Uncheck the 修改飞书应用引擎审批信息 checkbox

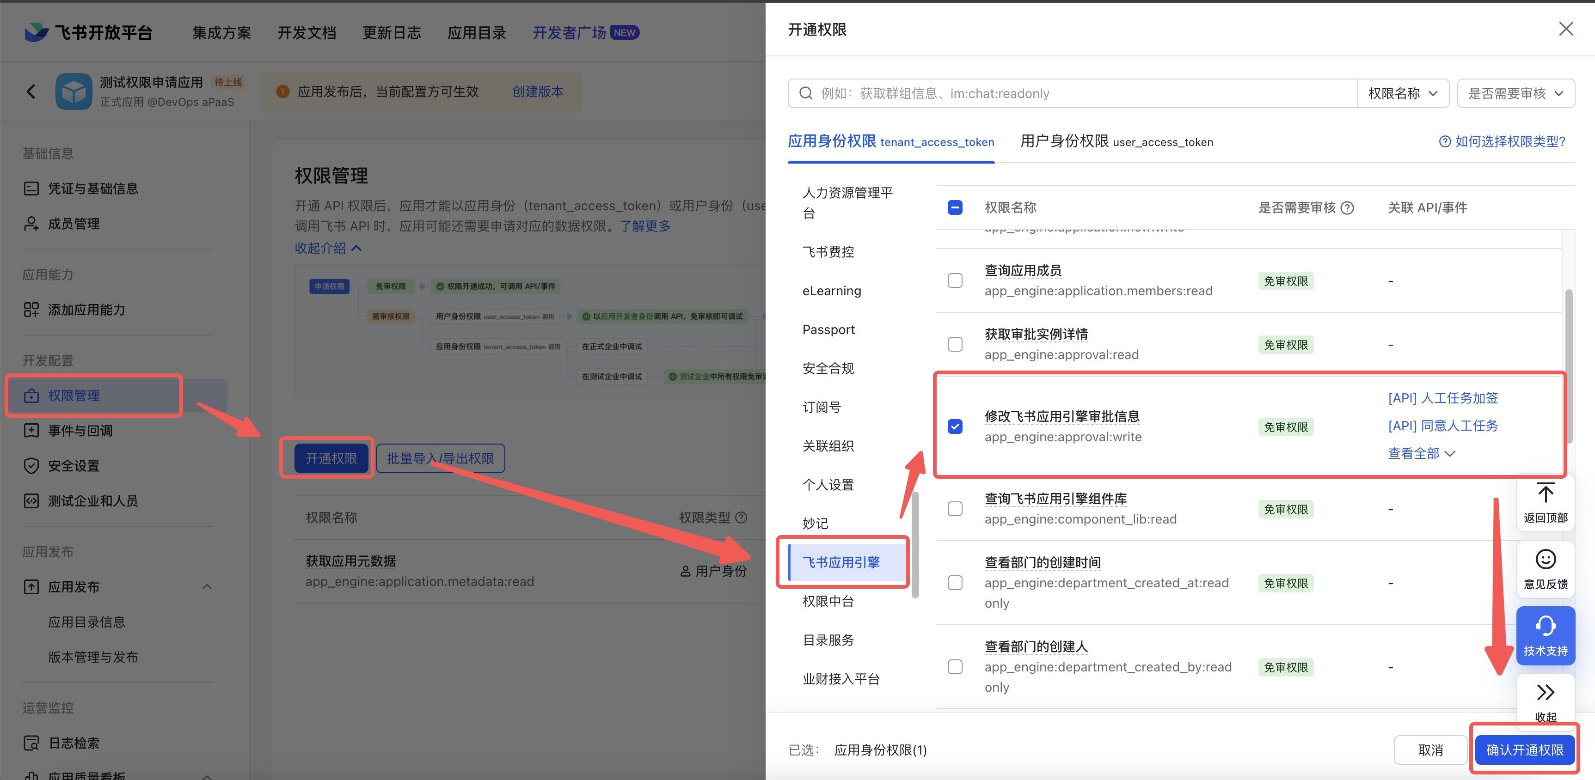[x=955, y=427]
